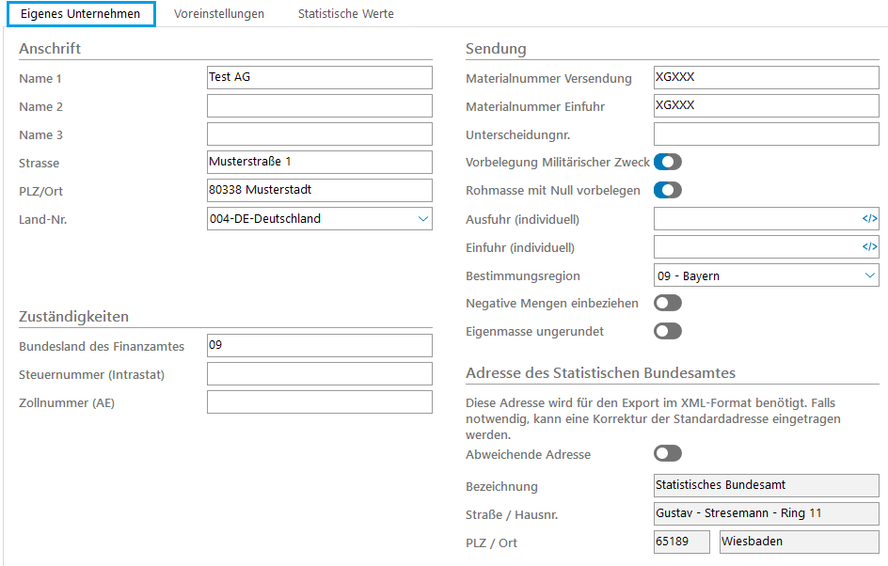Enable Negative Mengen einbeziehen switch
Screen dimensions: 888x566
tap(667, 303)
